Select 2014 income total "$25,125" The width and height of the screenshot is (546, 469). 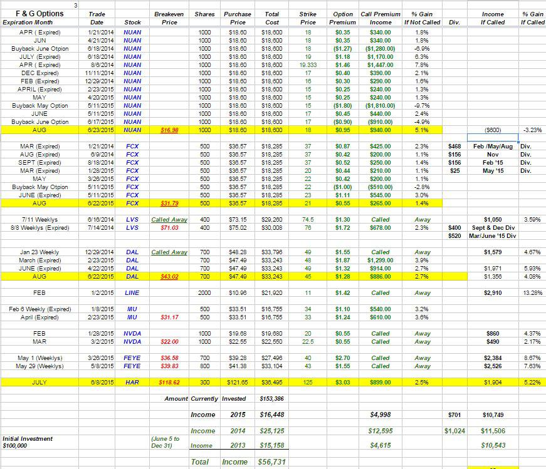pos(272,431)
